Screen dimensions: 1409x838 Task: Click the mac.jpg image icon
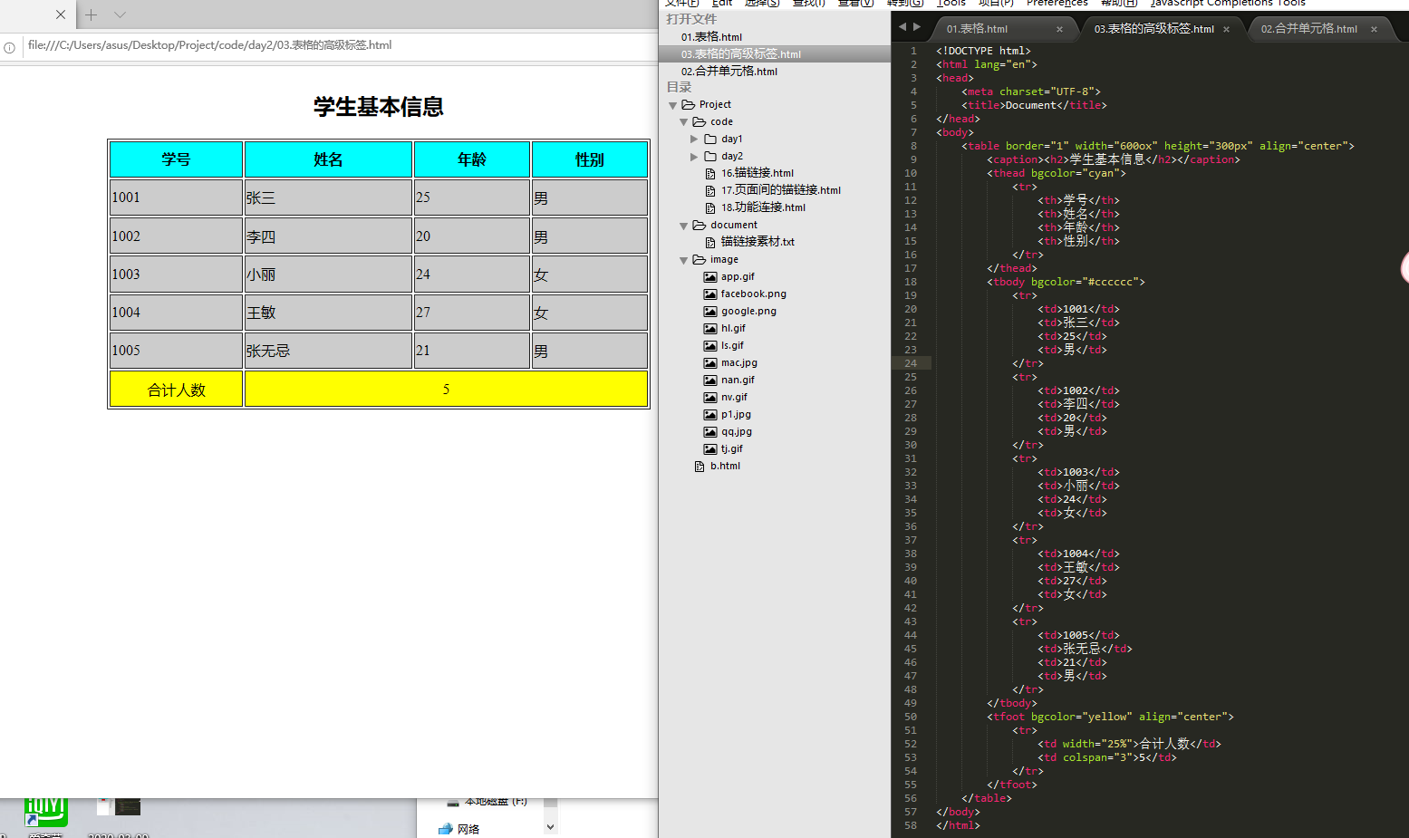pyautogui.click(x=710, y=363)
